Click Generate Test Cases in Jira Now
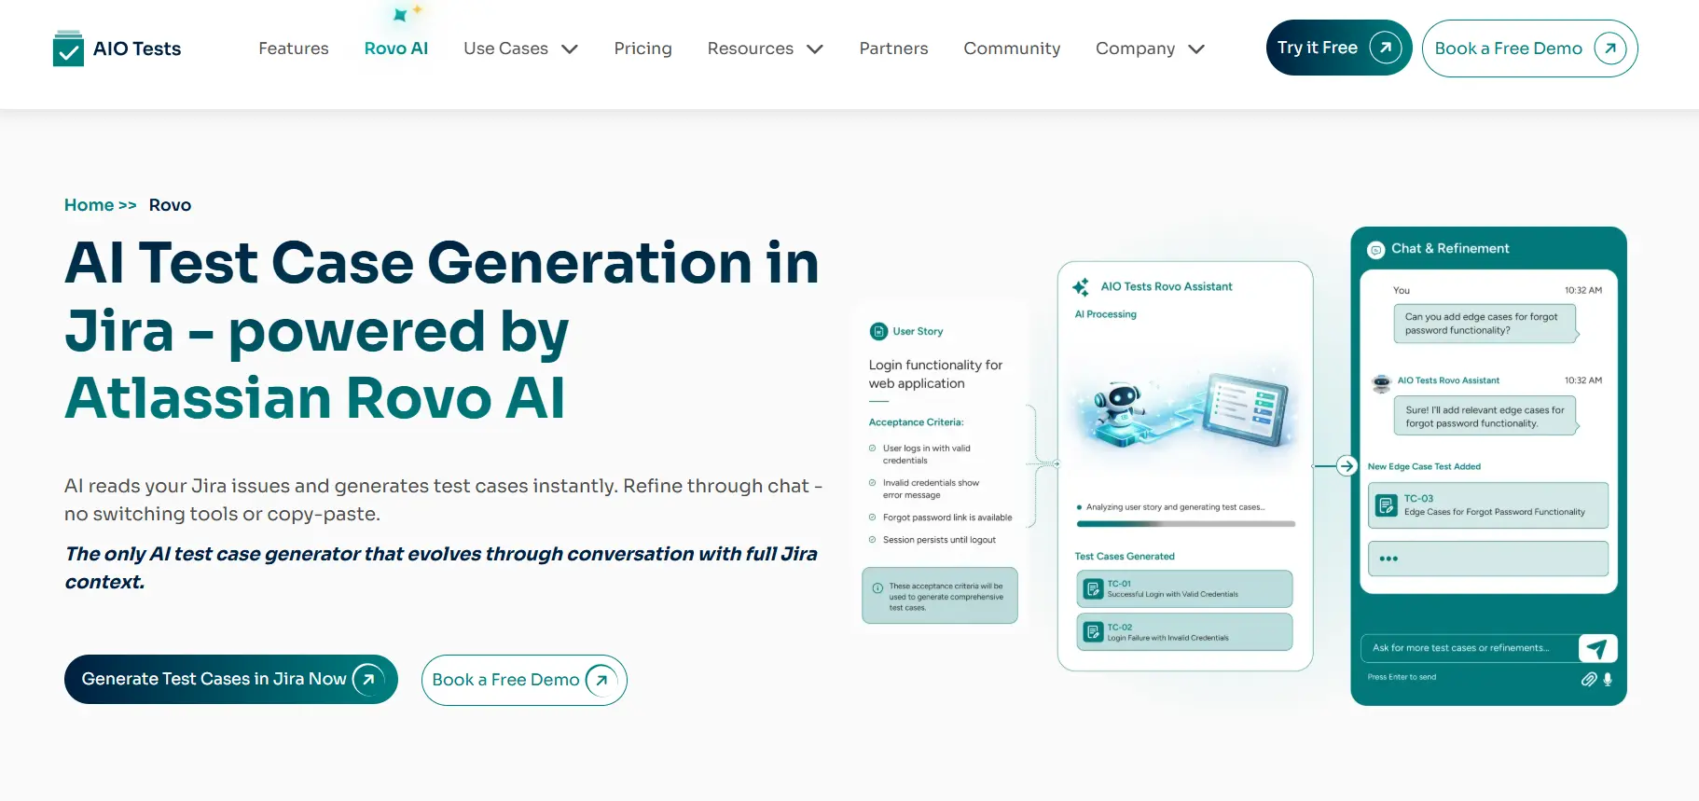 pyautogui.click(x=231, y=679)
